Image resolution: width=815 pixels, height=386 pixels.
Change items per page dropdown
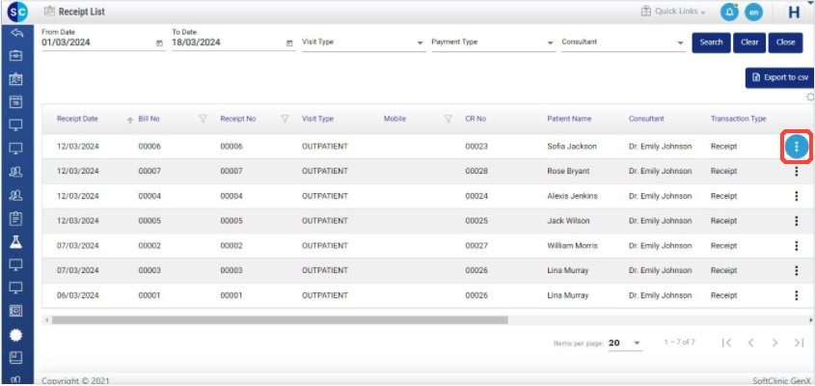coord(625,343)
